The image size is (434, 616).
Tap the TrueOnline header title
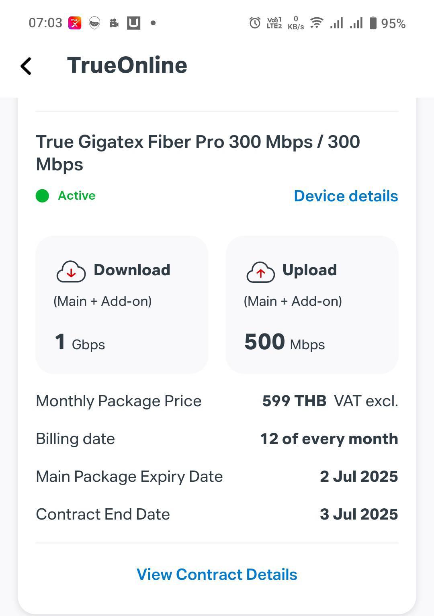point(127,65)
